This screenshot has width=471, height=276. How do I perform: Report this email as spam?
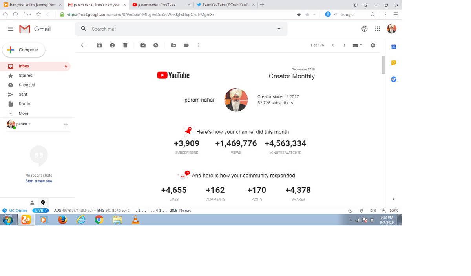[x=112, y=45]
